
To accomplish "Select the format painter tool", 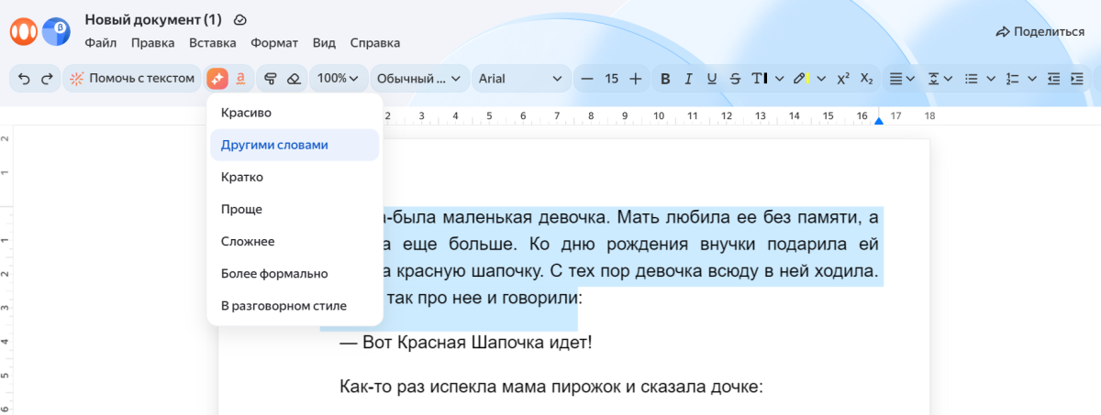I will click(x=271, y=79).
